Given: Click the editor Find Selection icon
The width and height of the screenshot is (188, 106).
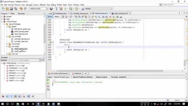Looking at the screenshot, I should click(x=76, y=17).
